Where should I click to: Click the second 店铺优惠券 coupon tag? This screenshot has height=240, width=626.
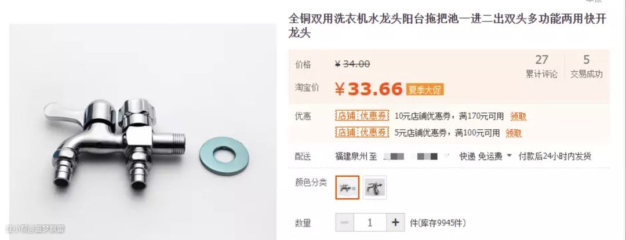tap(362, 132)
